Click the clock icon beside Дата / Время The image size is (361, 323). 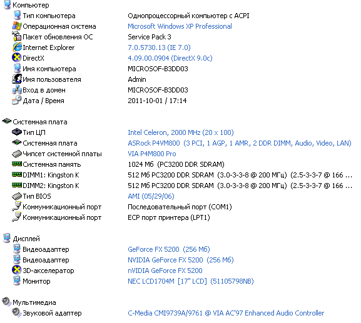pyautogui.click(x=17, y=101)
